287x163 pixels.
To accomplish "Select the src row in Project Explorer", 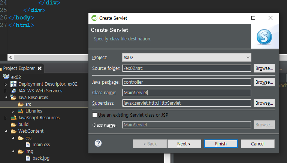I will pyautogui.click(x=44, y=104).
